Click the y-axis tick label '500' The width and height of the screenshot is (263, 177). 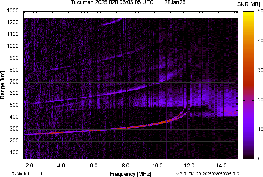point(14,105)
